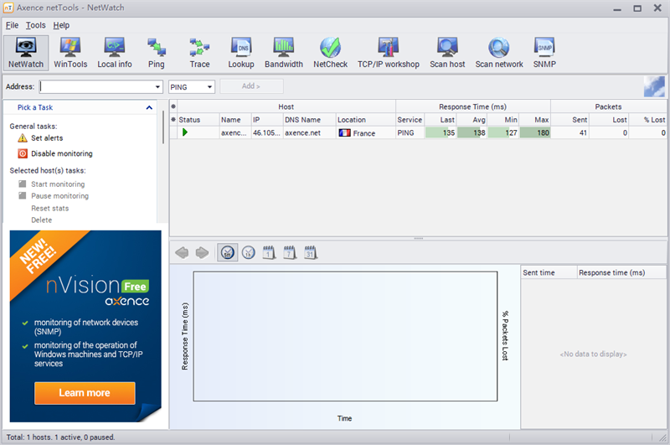Image resolution: width=670 pixels, height=445 pixels.
Task: Click the Set alerts warning icon
Action: (23, 138)
